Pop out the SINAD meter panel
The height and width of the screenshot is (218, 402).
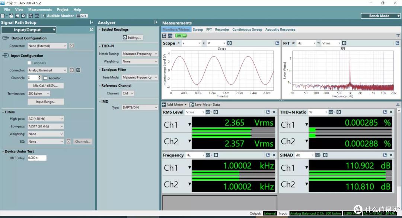pyautogui.click(x=385, y=155)
